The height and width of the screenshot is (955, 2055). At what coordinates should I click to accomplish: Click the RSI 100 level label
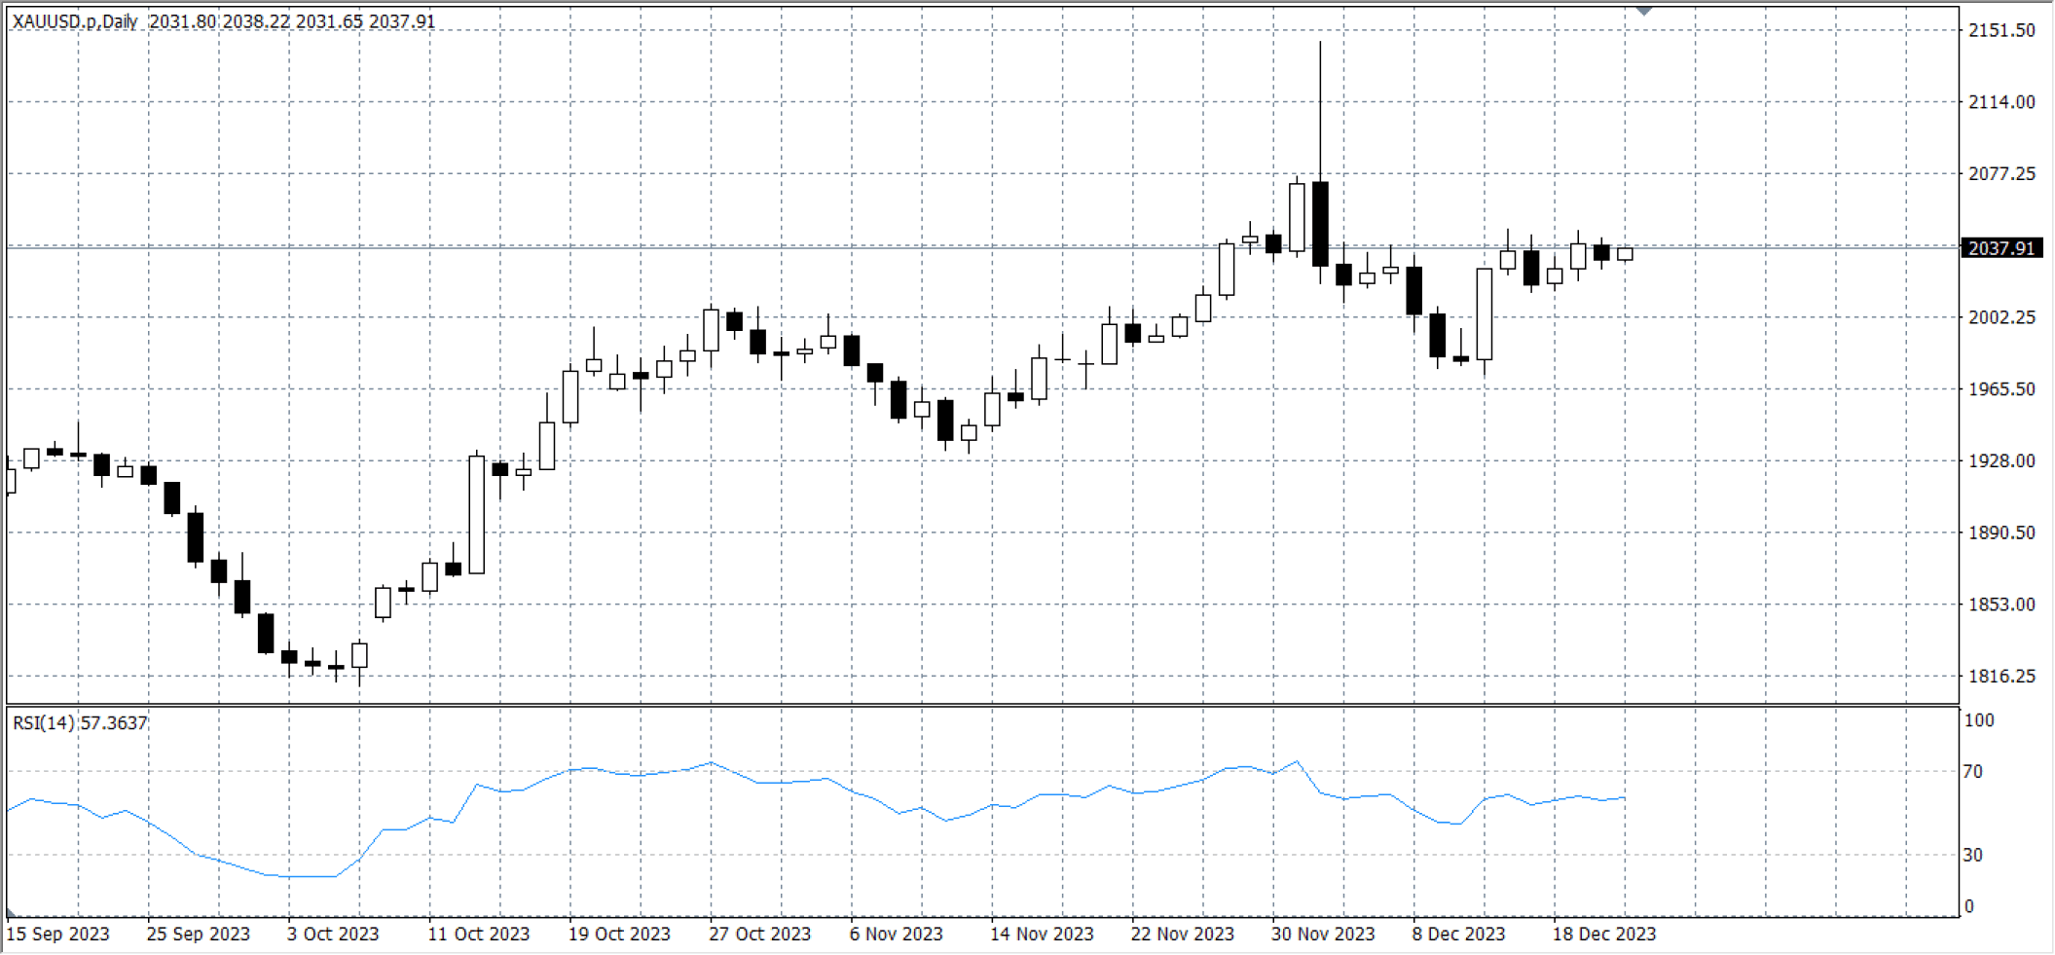tap(1979, 720)
